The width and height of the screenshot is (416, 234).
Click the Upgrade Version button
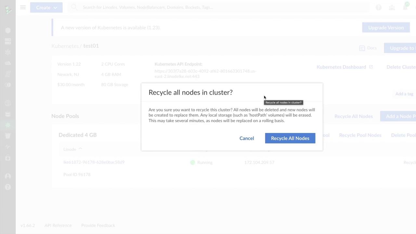point(386,28)
